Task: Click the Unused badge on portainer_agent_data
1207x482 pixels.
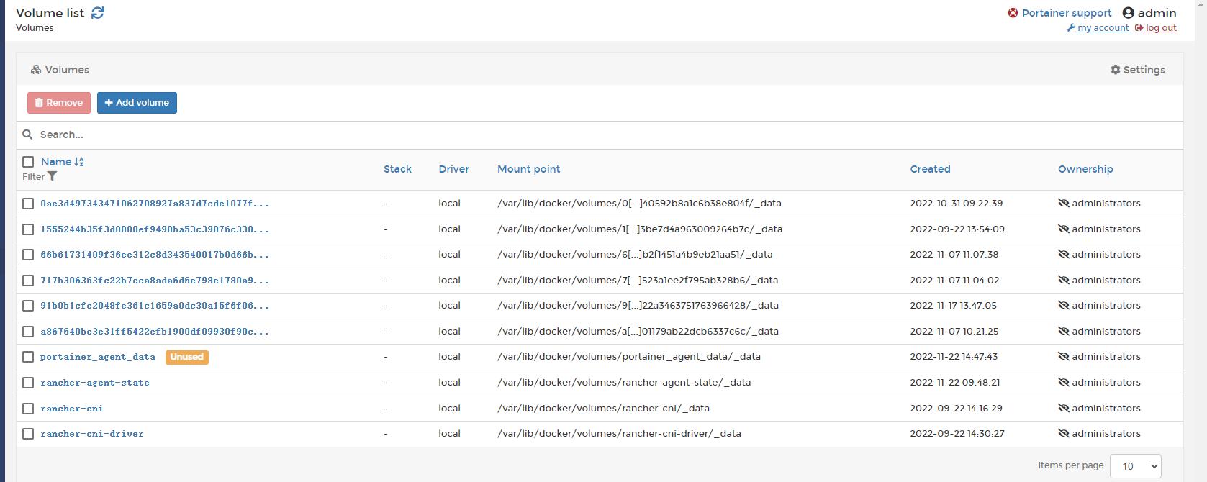Action: coord(186,357)
